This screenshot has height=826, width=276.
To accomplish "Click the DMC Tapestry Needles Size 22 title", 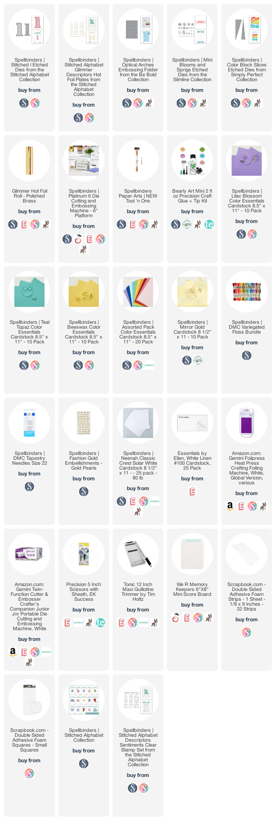I will tap(29, 458).
